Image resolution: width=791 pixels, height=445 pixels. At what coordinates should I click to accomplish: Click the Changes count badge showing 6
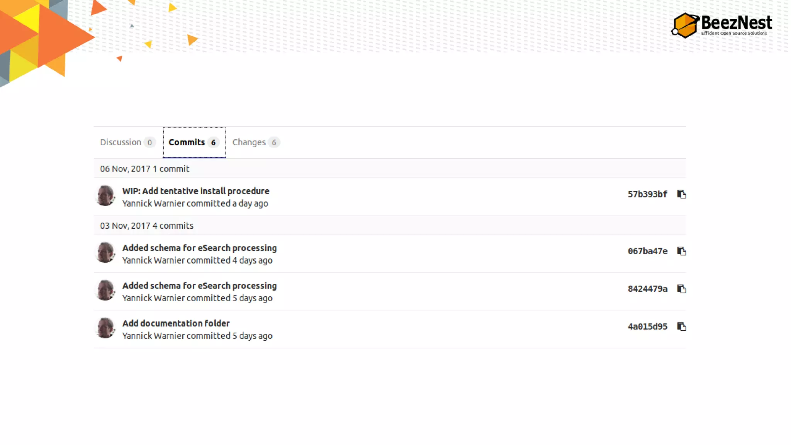click(274, 143)
